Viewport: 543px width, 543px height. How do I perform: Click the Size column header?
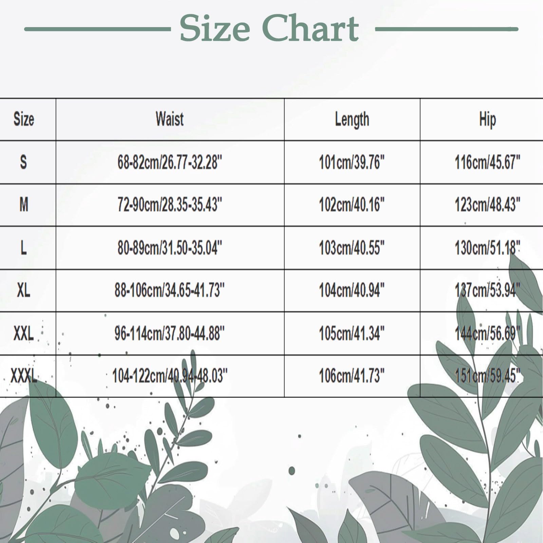point(24,119)
